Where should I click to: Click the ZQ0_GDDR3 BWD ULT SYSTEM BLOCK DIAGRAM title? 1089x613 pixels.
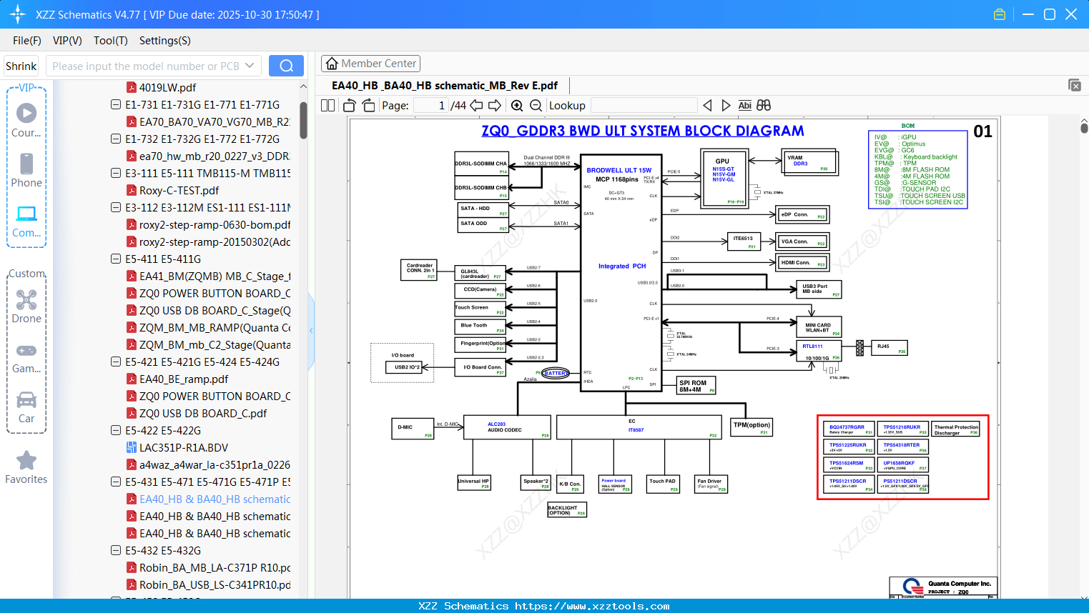(x=643, y=131)
